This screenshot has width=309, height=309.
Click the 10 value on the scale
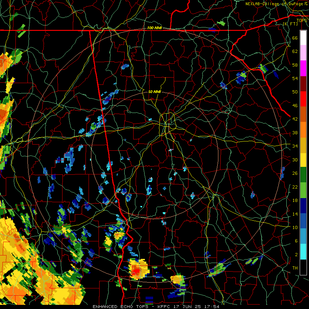pos(295,227)
